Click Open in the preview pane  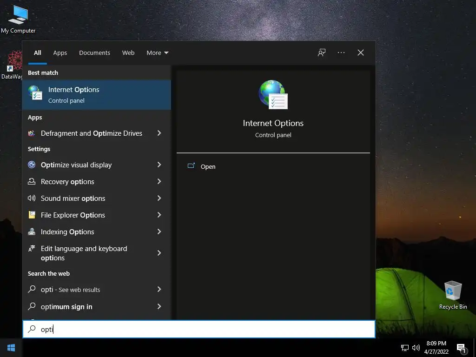pyautogui.click(x=208, y=166)
